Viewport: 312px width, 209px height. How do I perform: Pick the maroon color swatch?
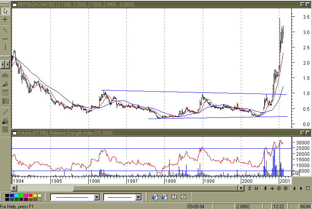[x=26, y=199]
